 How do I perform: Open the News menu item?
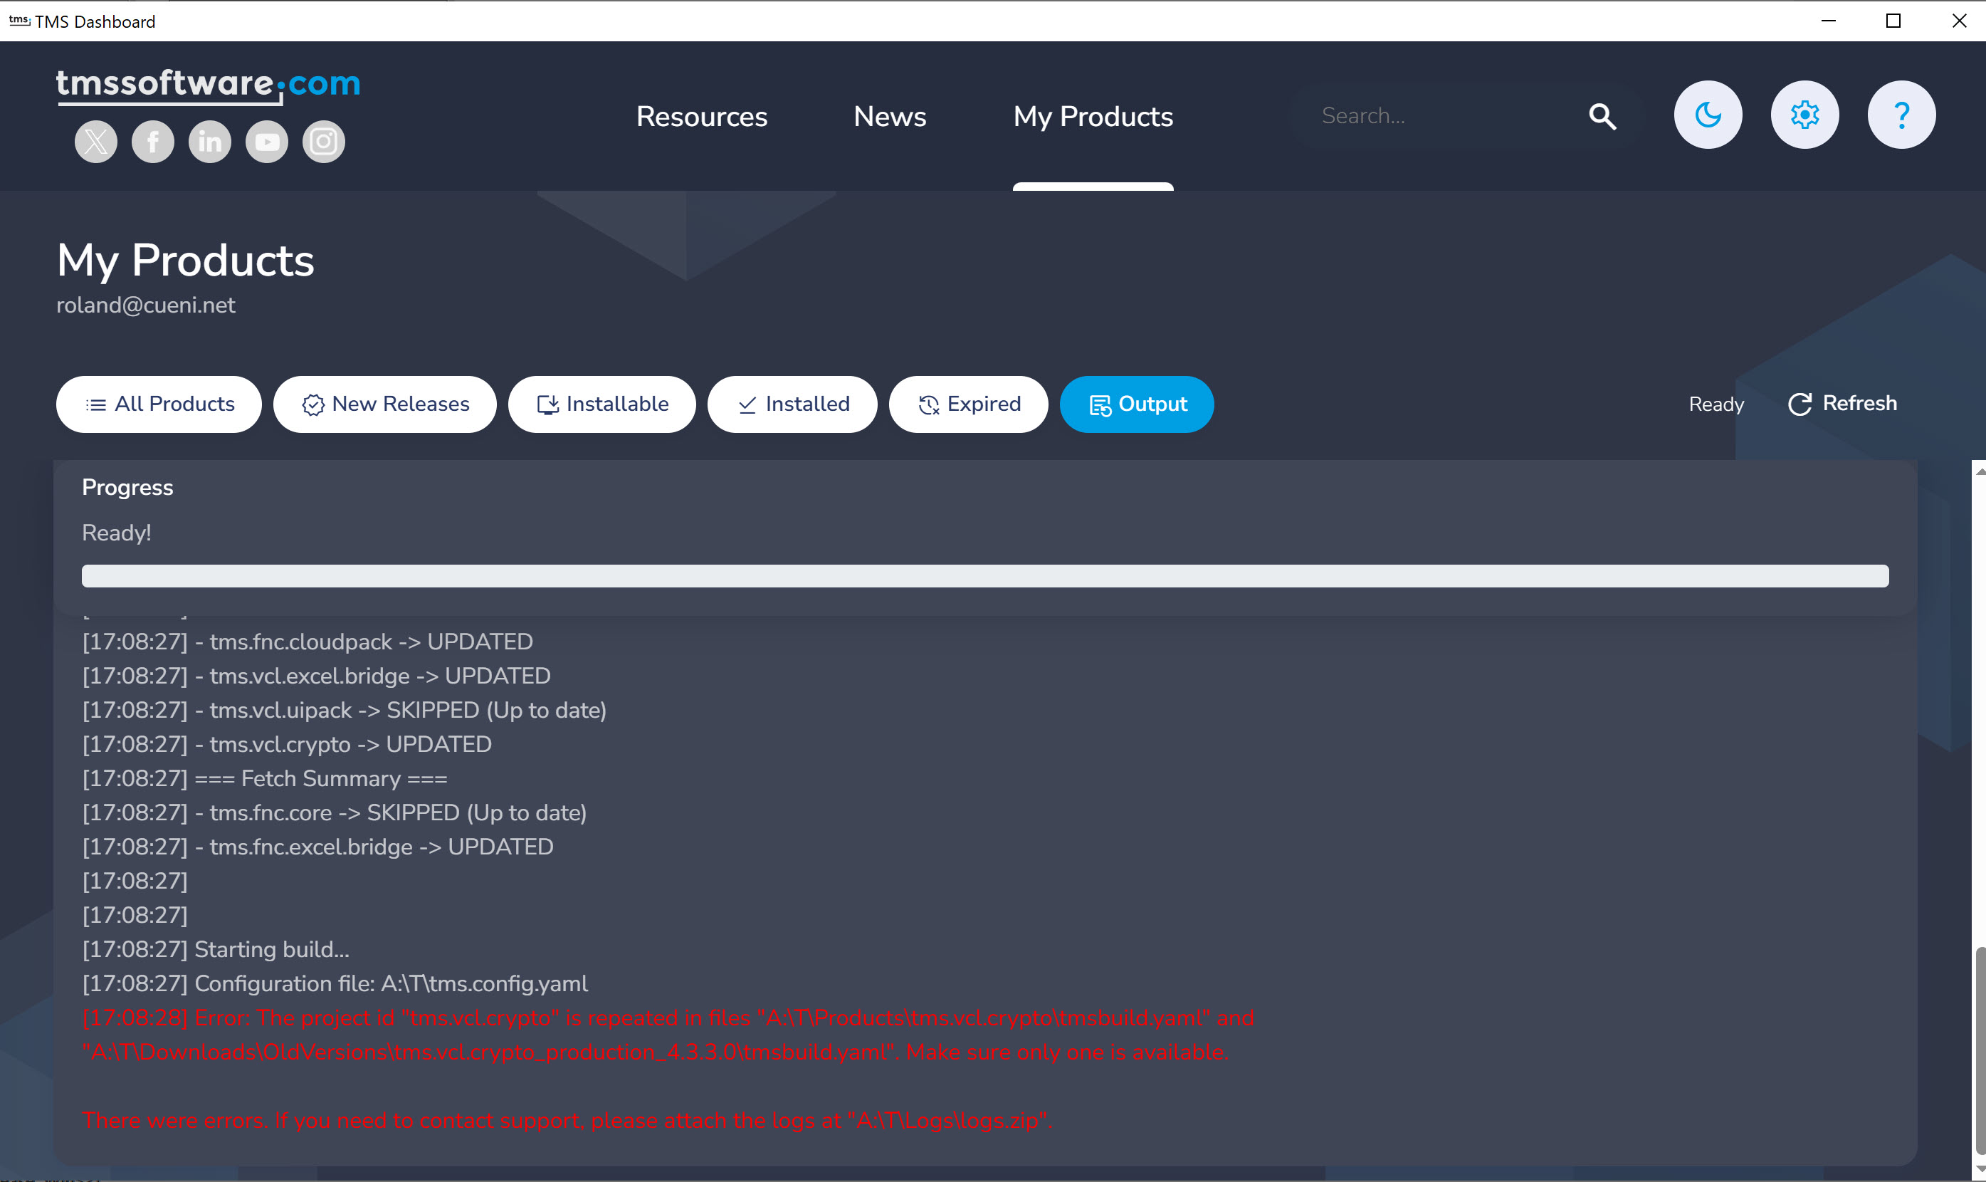pos(889,116)
